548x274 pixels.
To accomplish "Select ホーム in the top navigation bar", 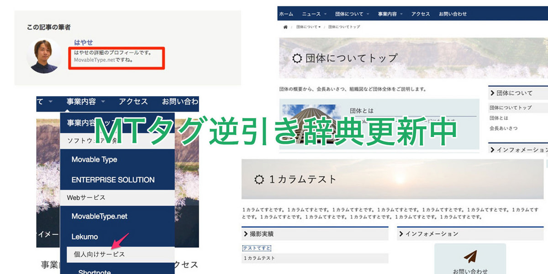I will [286, 14].
